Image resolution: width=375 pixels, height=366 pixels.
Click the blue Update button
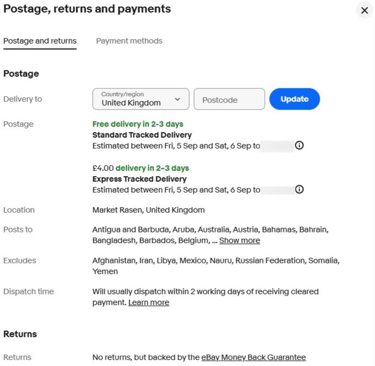294,99
